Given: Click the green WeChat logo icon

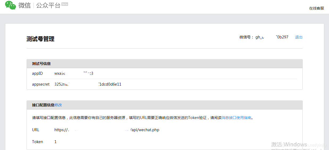Looking at the screenshot, I should click(x=11, y=5).
